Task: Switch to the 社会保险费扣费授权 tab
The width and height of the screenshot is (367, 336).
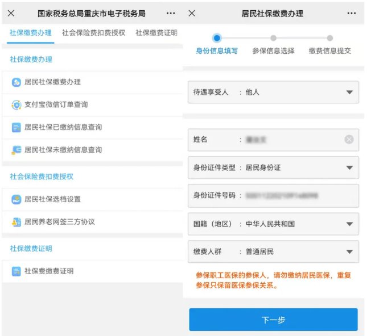Action: (x=93, y=33)
